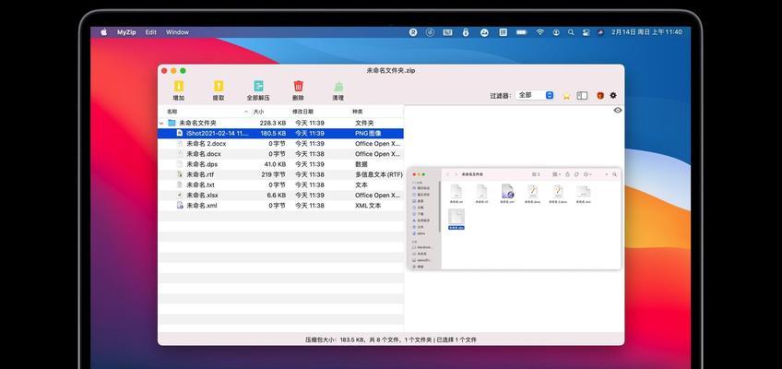Click the 文件夹 kind cell

click(364, 123)
